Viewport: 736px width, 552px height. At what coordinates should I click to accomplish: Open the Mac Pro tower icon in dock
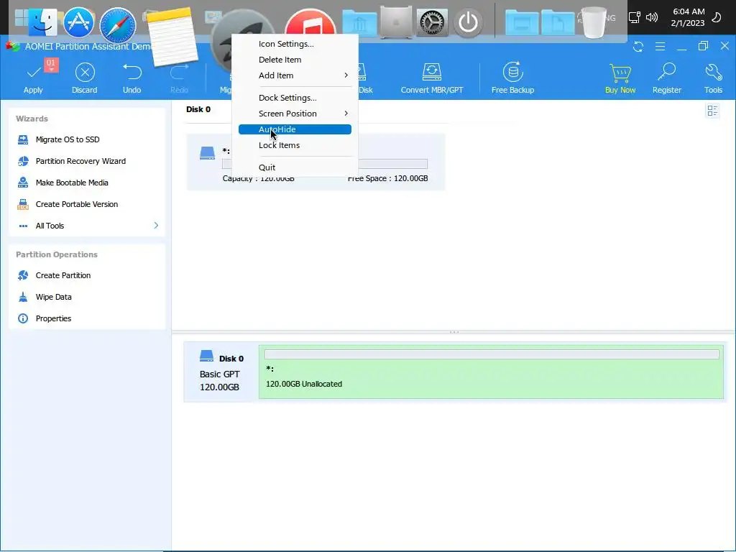(396, 22)
